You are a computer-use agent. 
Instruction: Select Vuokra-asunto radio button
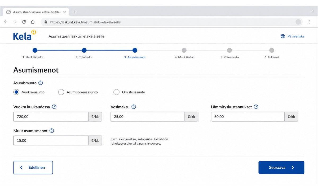tap(16, 92)
